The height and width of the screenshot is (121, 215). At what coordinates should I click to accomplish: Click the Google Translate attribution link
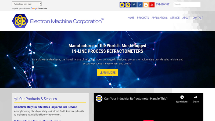pyautogui.click(x=39, y=9)
